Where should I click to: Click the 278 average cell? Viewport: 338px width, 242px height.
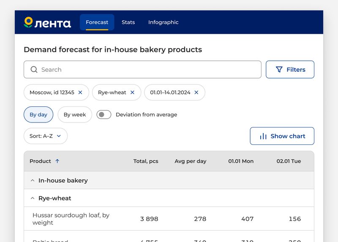coord(200,219)
